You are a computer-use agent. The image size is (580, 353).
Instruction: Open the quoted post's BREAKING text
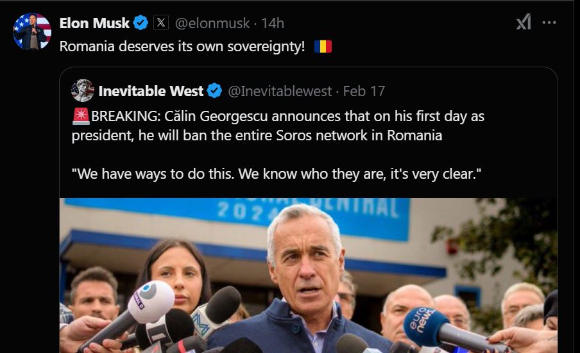point(278,126)
